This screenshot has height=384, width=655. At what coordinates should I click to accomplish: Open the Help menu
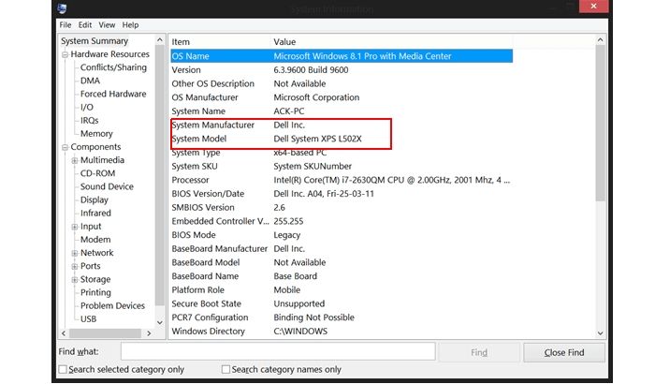point(130,24)
